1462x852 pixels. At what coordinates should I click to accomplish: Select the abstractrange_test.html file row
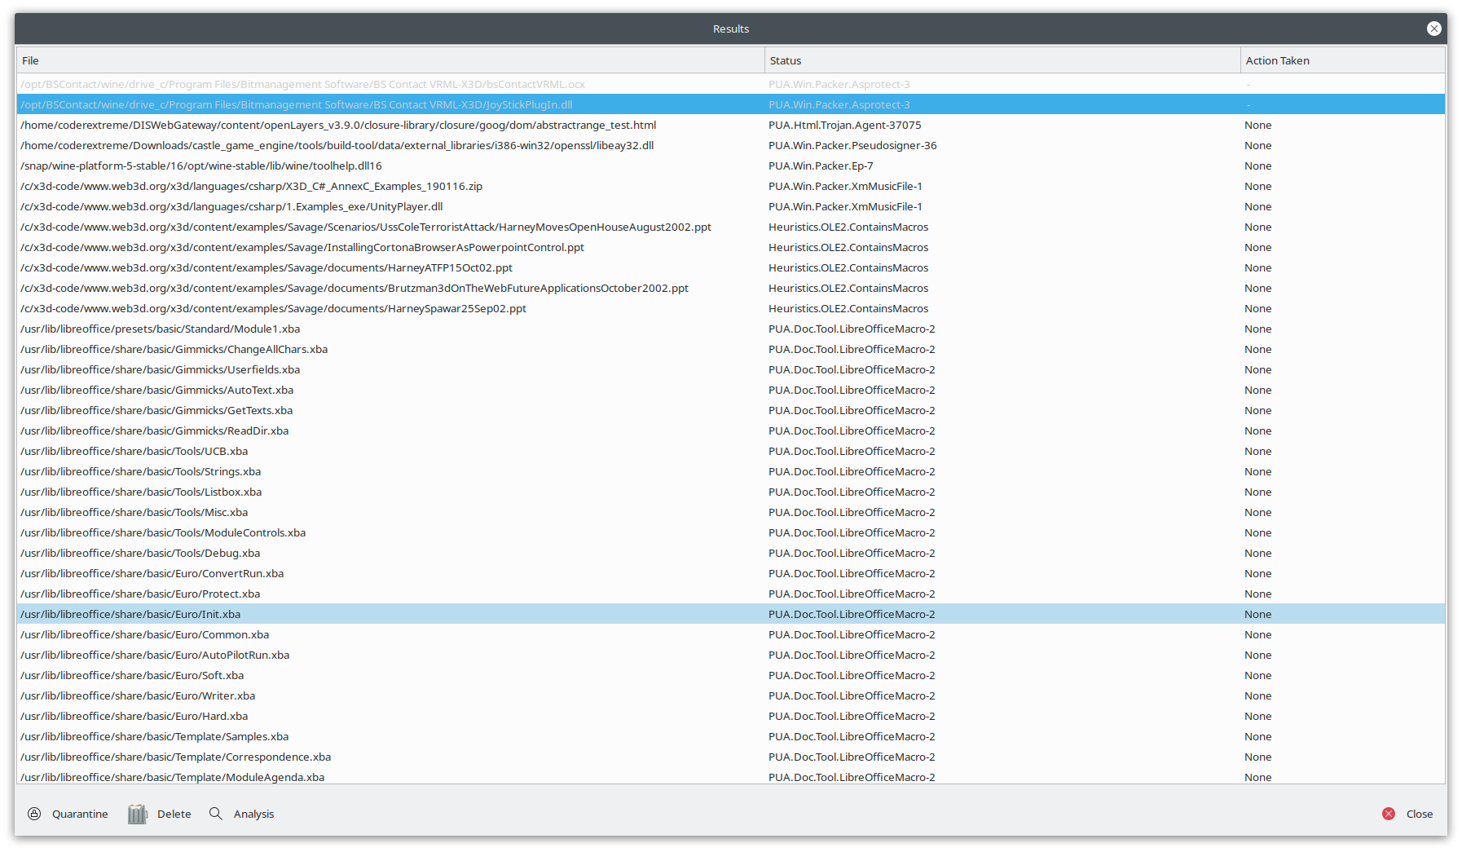pyautogui.click(x=338, y=125)
